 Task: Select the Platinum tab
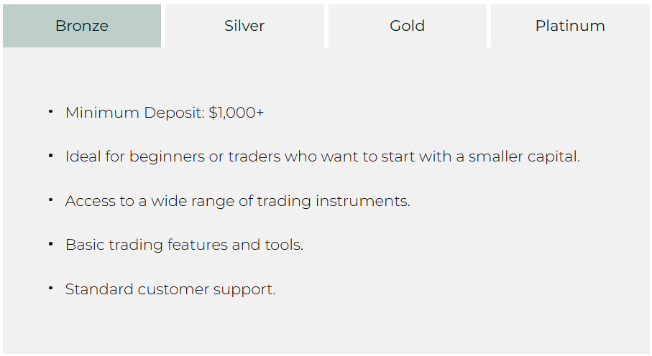tap(570, 26)
